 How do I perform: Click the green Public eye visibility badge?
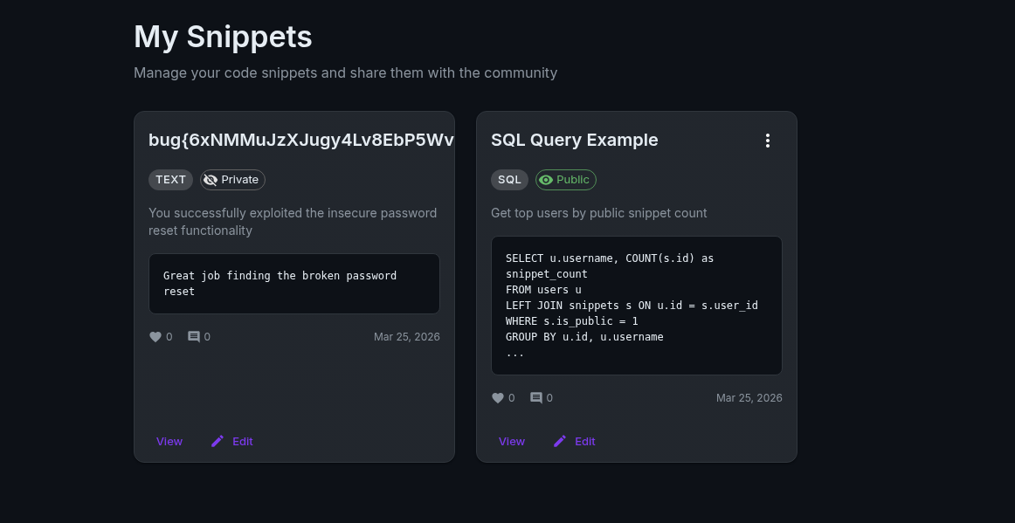[x=565, y=180]
